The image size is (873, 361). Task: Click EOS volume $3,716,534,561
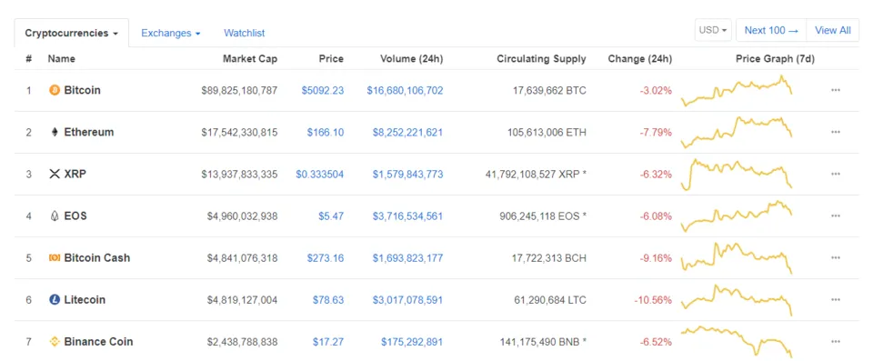pyautogui.click(x=407, y=216)
